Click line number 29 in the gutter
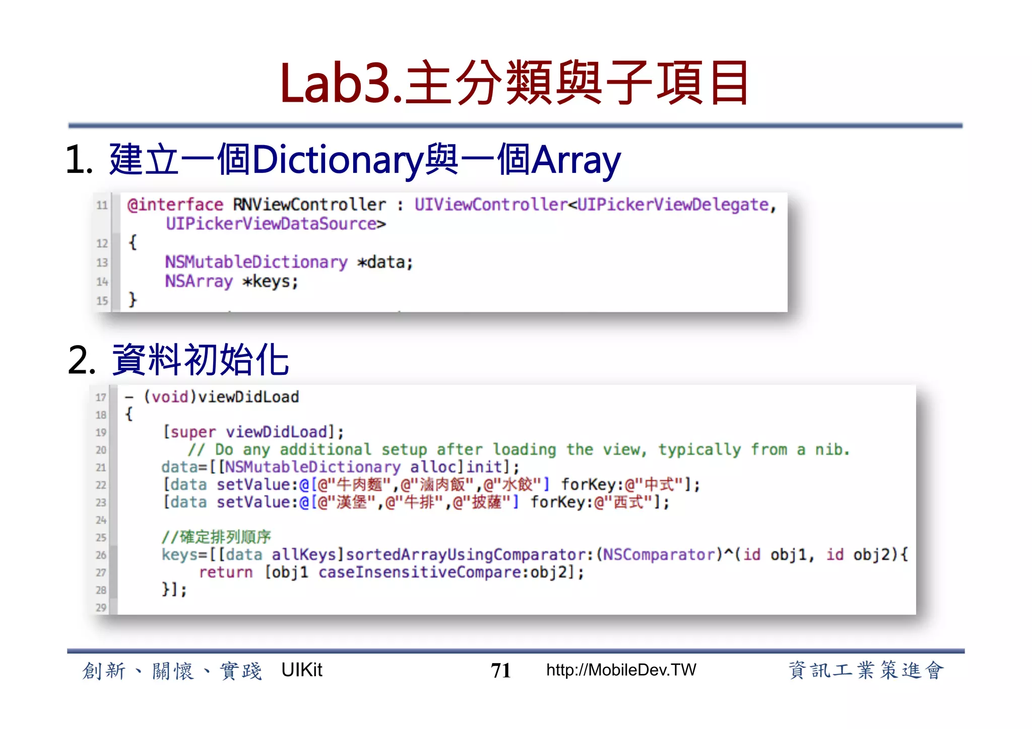This screenshot has height=729, width=1032. [101, 608]
